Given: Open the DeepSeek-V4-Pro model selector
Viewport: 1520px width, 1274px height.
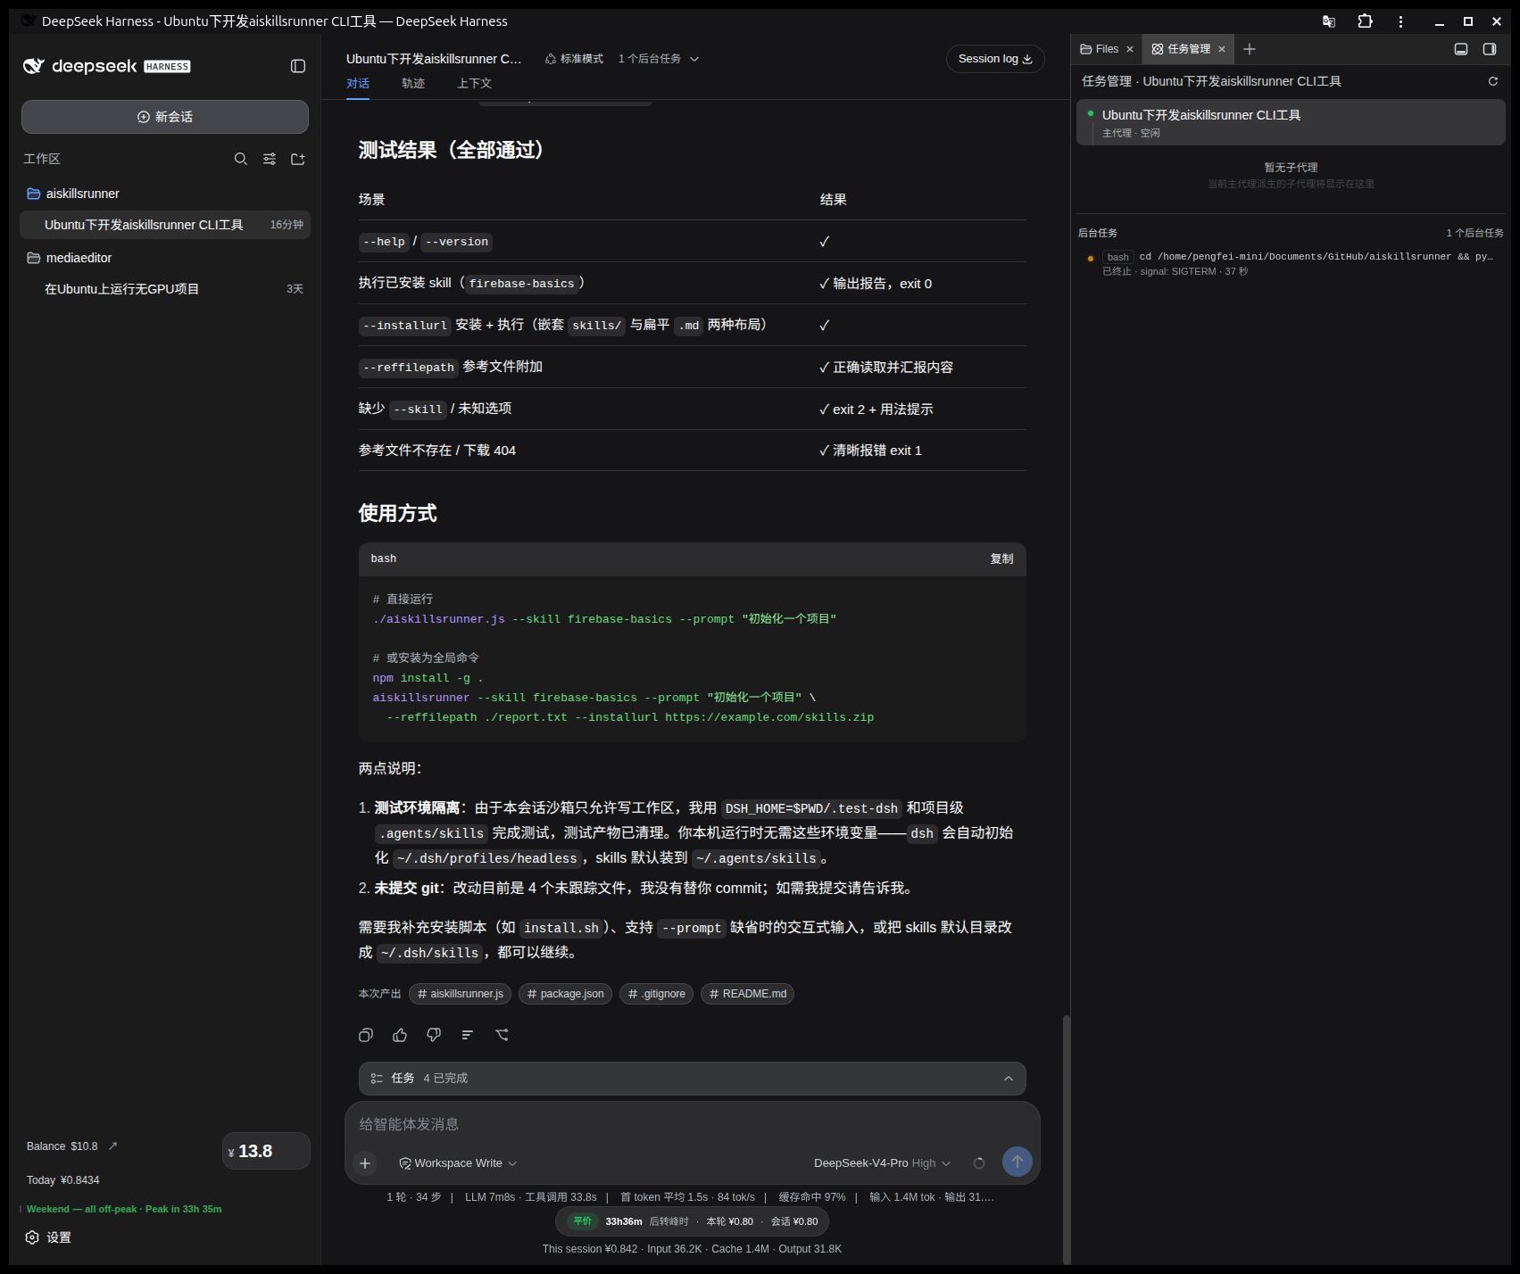Looking at the screenshot, I should (882, 1163).
